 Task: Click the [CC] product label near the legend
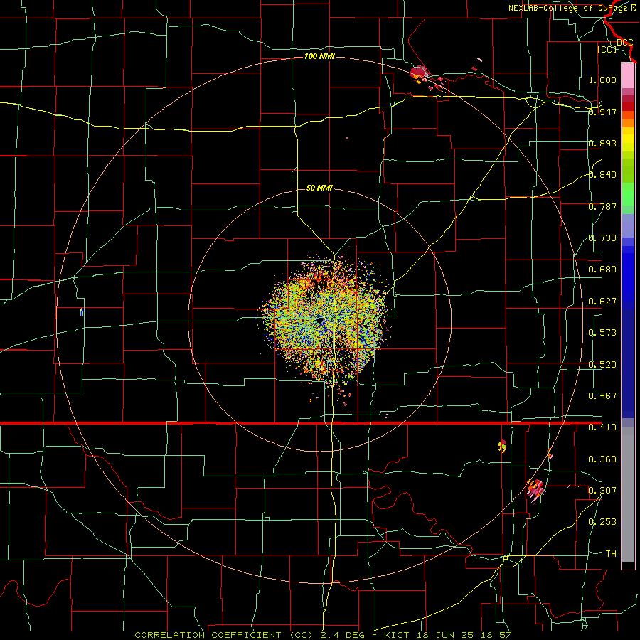pyautogui.click(x=607, y=49)
